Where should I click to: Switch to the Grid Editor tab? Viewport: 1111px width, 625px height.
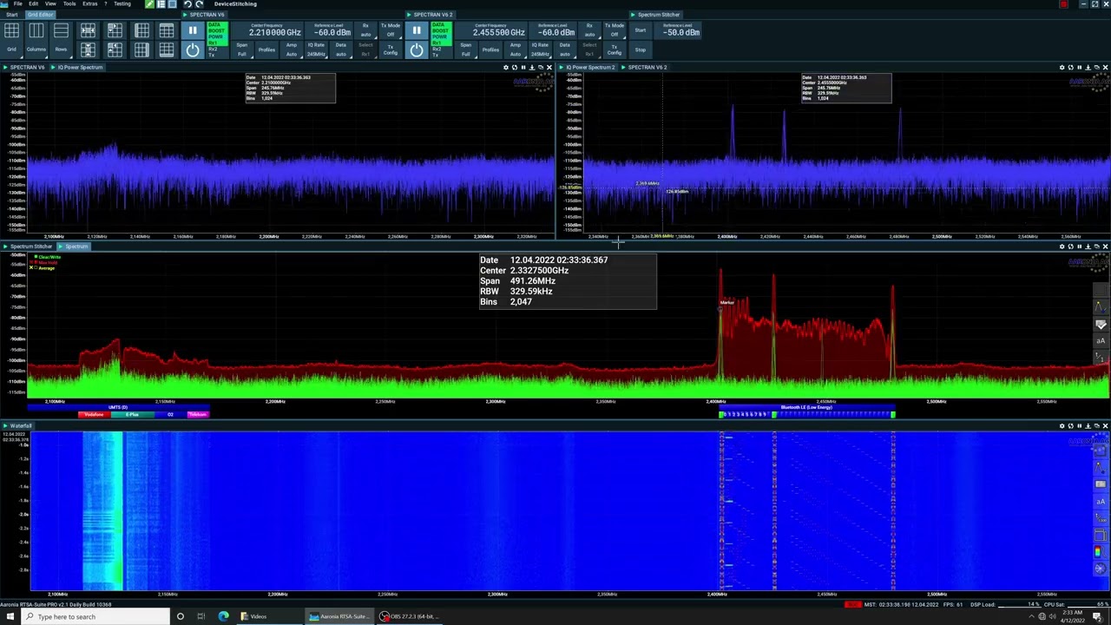[x=40, y=15]
